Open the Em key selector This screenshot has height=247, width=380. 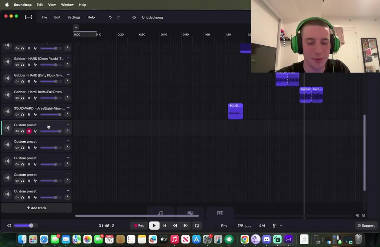224,226
